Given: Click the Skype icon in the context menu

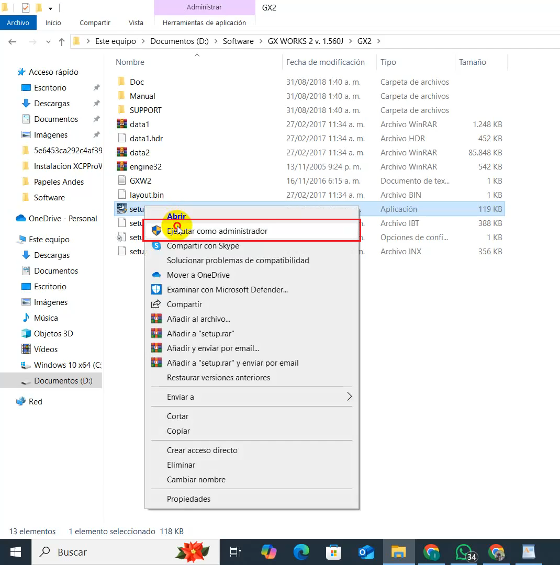Looking at the screenshot, I should pyautogui.click(x=156, y=246).
